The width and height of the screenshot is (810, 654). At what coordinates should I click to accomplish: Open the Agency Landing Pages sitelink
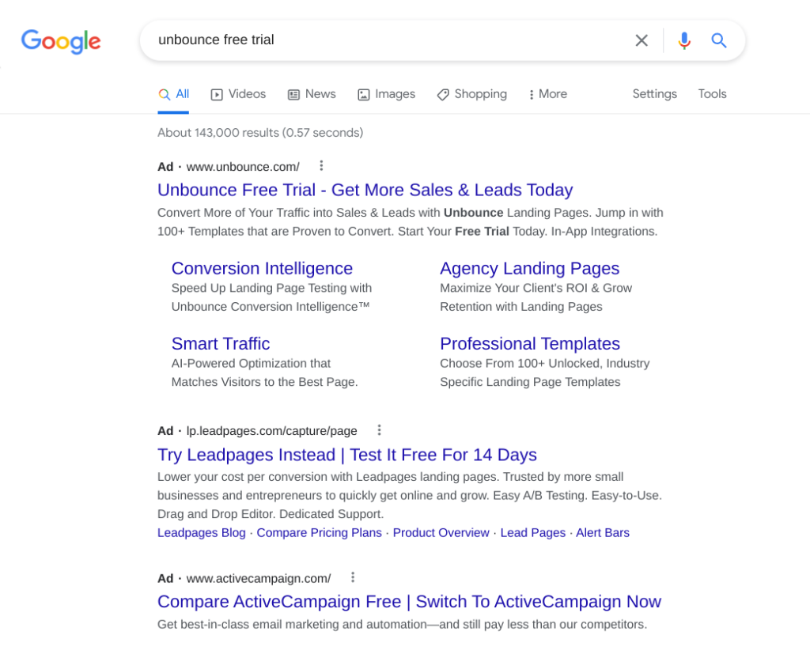point(529,268)
